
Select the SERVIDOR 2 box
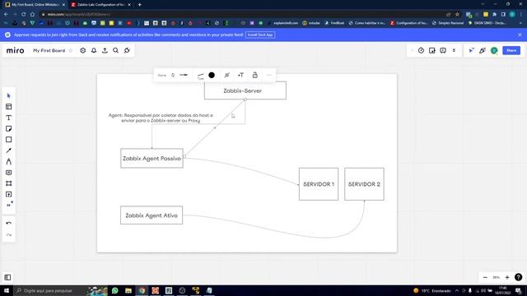tap(364, 184)
